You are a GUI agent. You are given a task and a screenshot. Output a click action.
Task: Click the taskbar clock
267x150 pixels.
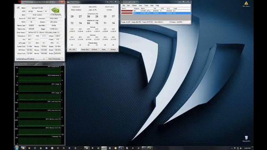tap(247, 148)
